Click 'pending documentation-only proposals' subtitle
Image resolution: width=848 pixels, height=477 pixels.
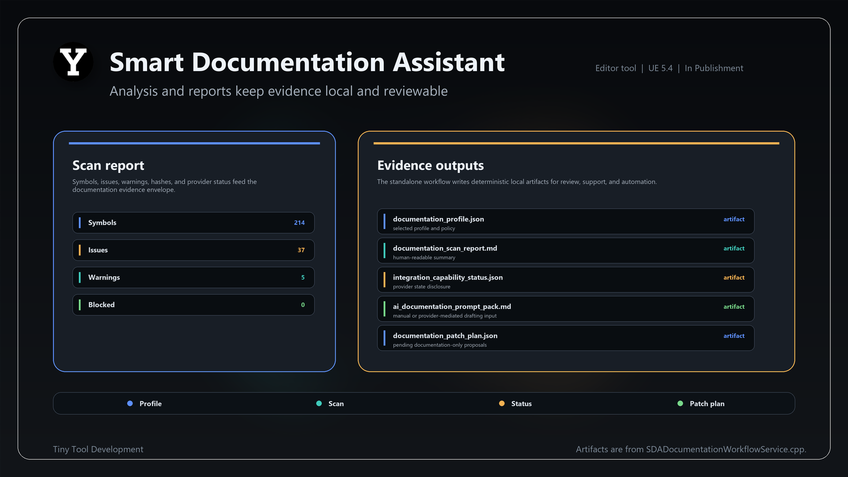pos(440,345)
